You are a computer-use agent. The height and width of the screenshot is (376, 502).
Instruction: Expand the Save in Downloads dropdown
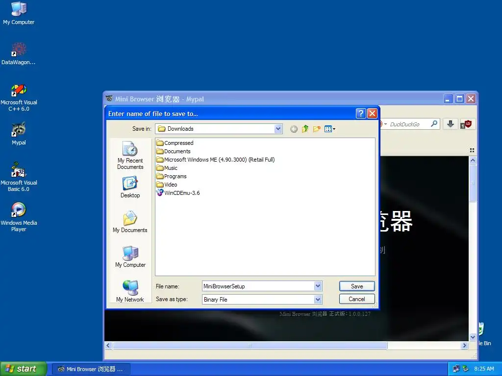pyautogui.click(x=278, y=129)
